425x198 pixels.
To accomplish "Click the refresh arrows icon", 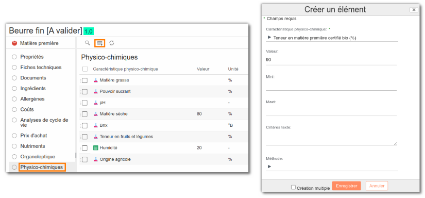I will [112, 43].
